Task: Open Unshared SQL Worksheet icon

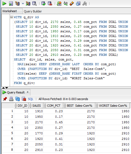Action: tap(59, 4)
